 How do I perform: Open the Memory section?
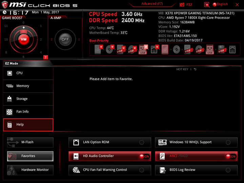(x=28, y=86)
